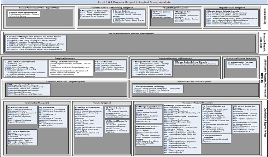Select F-020 Contact Target Students
This screenshot has width=268, height=157.
(x=93, y=13)
